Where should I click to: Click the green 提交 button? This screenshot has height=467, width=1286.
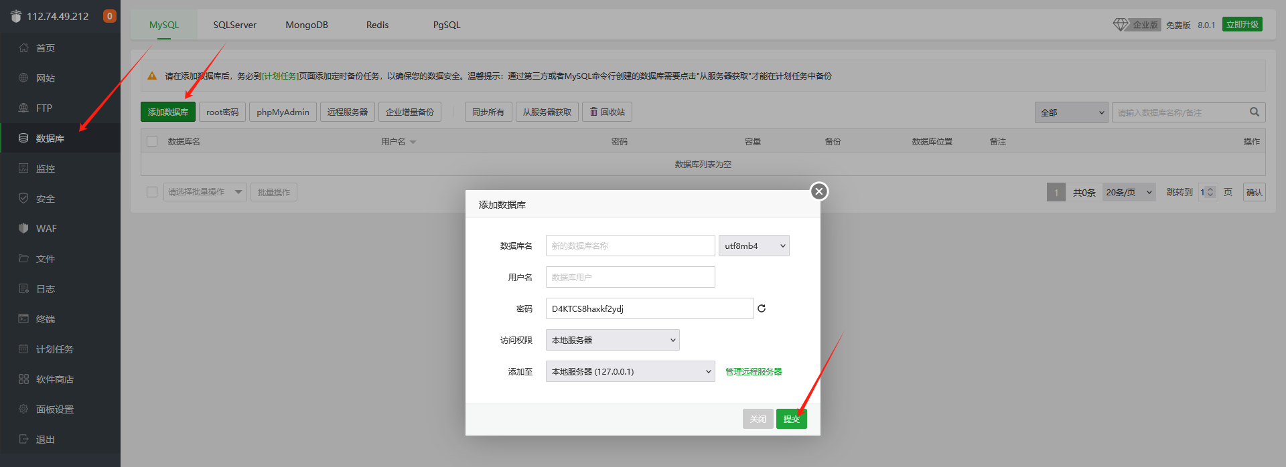pos(792,419)
